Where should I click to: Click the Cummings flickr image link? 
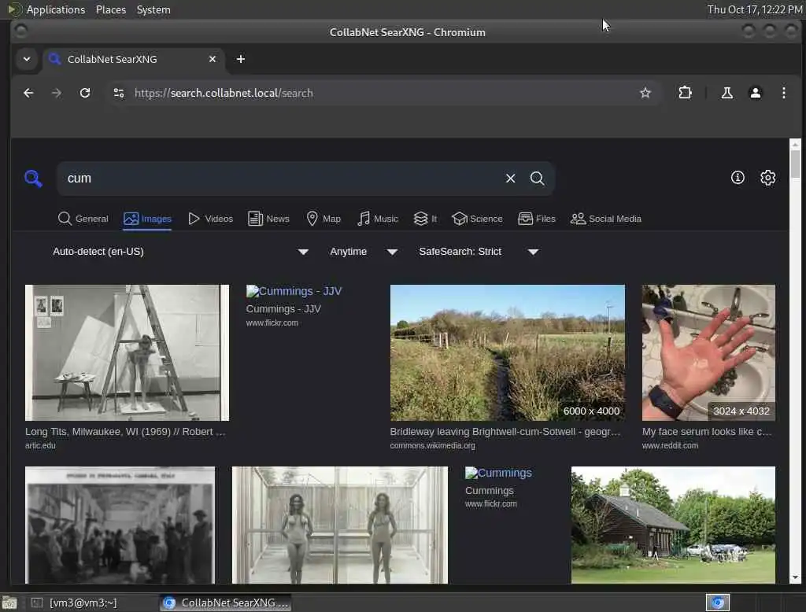pyautogui.click(x=498, y=473)
